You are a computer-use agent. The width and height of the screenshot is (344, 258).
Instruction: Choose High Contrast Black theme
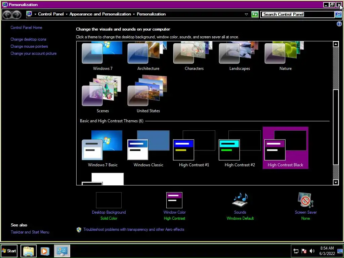[286, 148]
